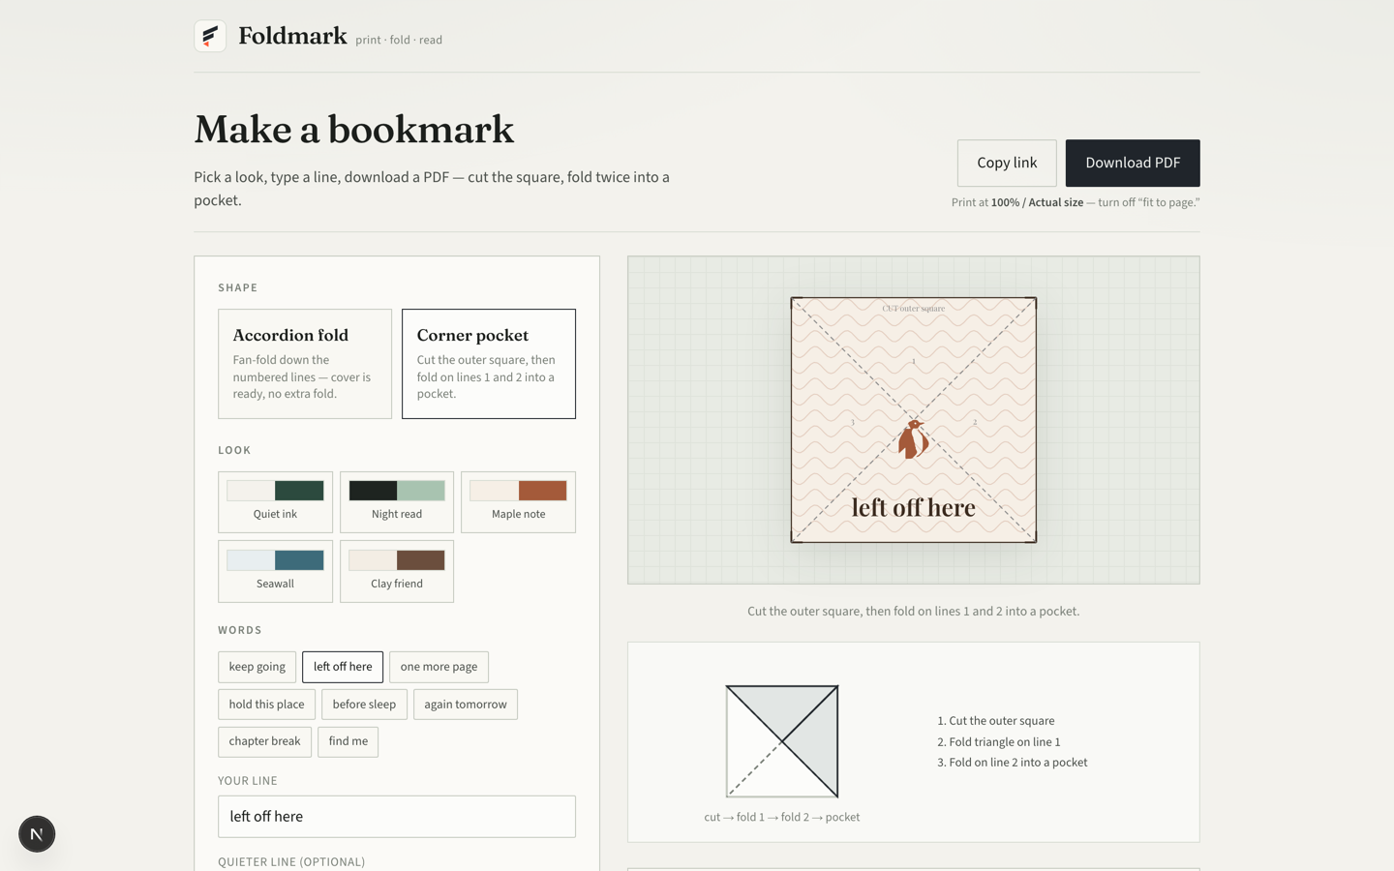Click the caption below the preview canvas
Image resolution: width=1394 pixels, height=871 pixels.
pos(914,612)
